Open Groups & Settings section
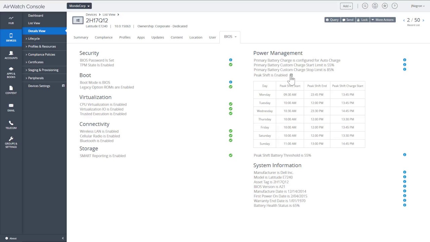Screen dimensions: 430x242 pos(11,143)
